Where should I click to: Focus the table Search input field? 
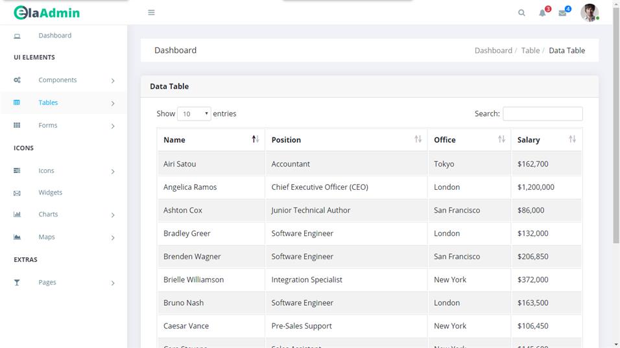click(x=542, y=114)
